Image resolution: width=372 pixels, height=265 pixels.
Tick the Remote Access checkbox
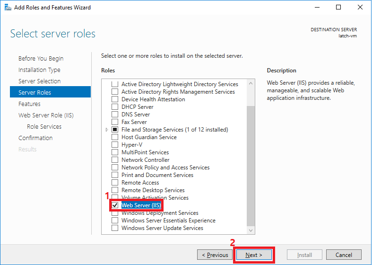point(115,183)
